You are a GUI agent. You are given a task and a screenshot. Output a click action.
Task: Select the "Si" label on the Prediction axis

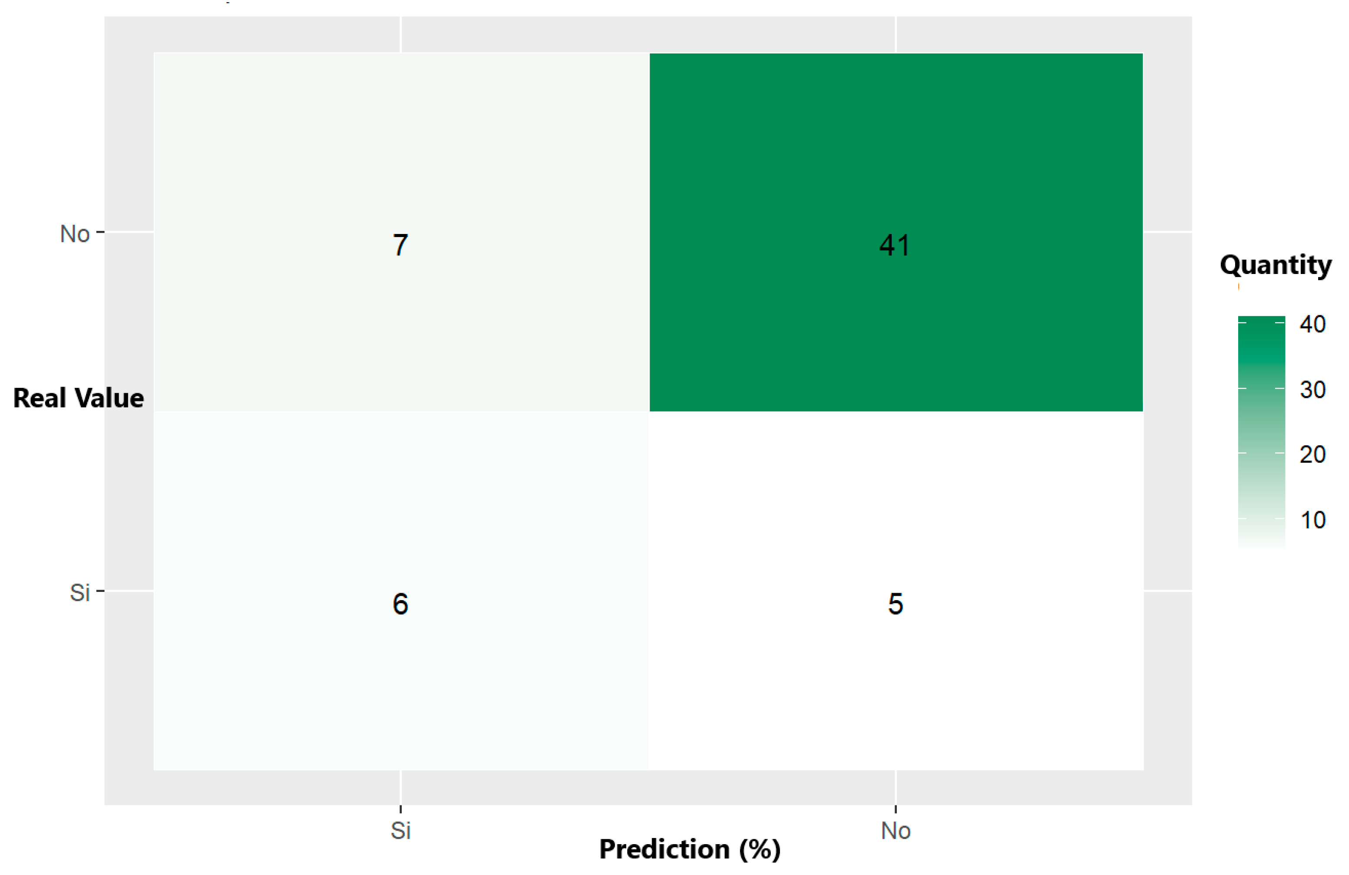coord(401,831)
